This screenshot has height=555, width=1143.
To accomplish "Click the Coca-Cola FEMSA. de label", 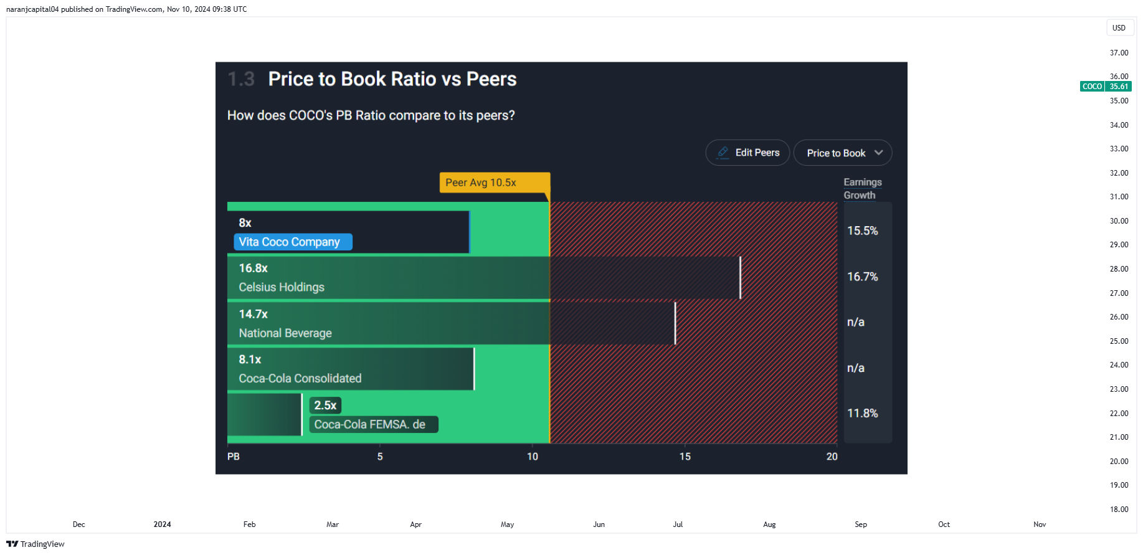I will click(373, 424).
